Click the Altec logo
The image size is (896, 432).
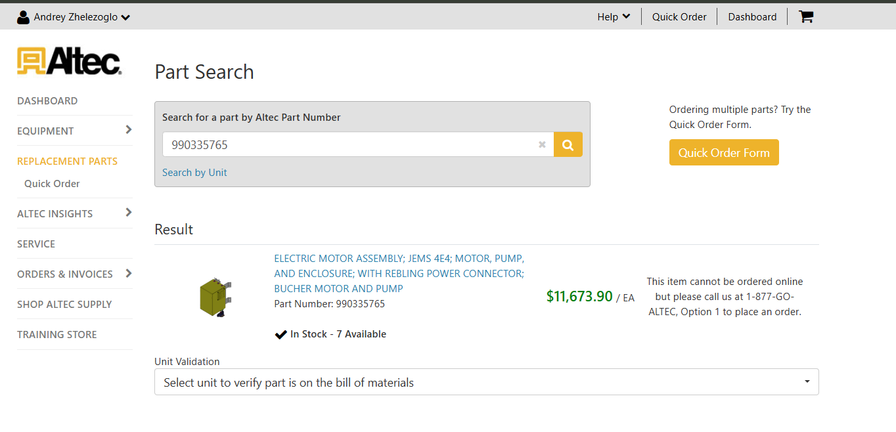69,60
